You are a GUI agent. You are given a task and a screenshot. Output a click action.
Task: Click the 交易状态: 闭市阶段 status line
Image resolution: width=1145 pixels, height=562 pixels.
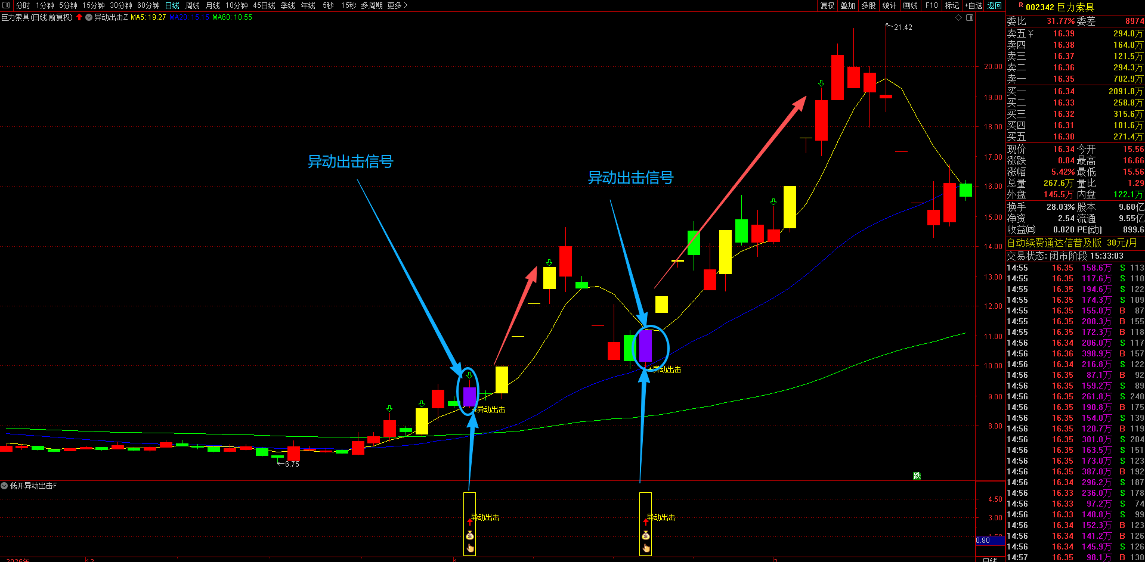coord(1065,256)
